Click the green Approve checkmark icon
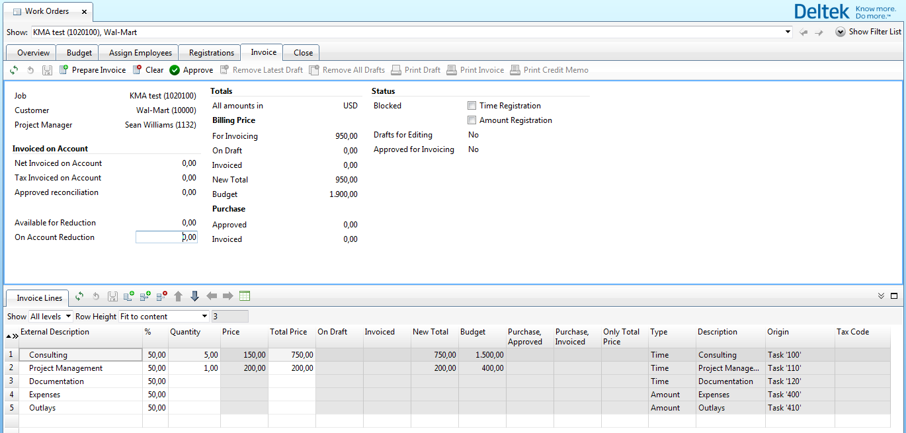 pyautogui.click(x=175, y=70)
